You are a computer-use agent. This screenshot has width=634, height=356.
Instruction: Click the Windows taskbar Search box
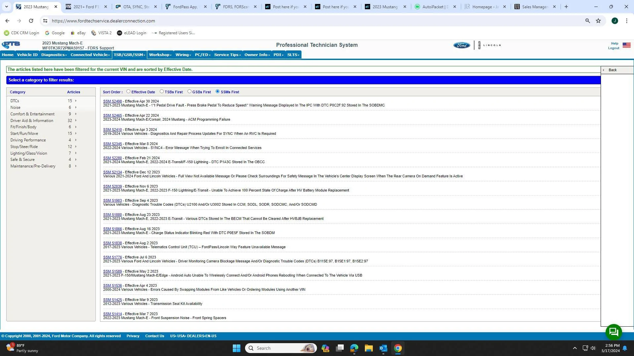coord(281,348)
